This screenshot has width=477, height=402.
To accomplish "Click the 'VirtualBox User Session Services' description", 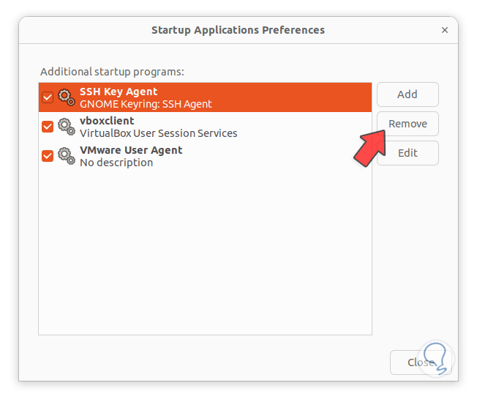I will pos(158,133).
